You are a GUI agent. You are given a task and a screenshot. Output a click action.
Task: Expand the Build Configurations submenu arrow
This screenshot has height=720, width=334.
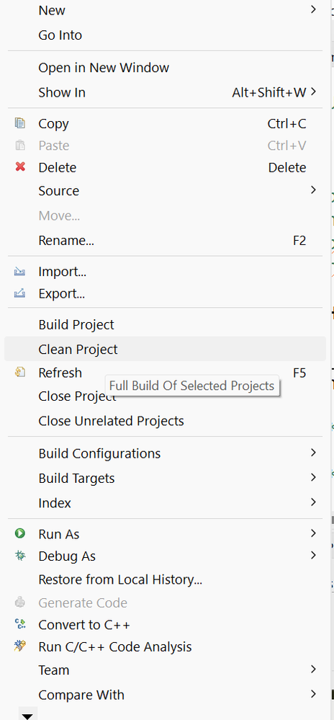coord(313,453)
